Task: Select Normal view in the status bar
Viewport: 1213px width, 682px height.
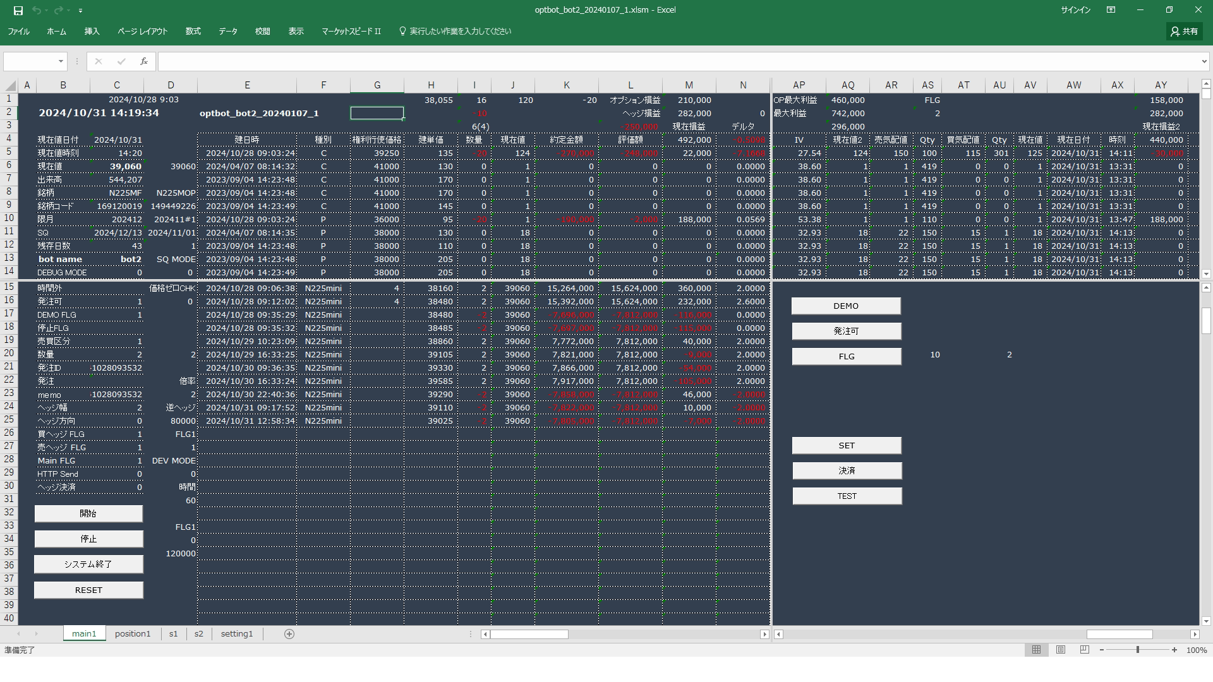Action: 1036,650
